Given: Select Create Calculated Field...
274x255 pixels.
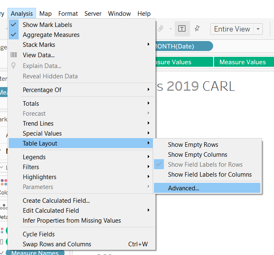Looking at the screenshot, I should pos(56,201).
